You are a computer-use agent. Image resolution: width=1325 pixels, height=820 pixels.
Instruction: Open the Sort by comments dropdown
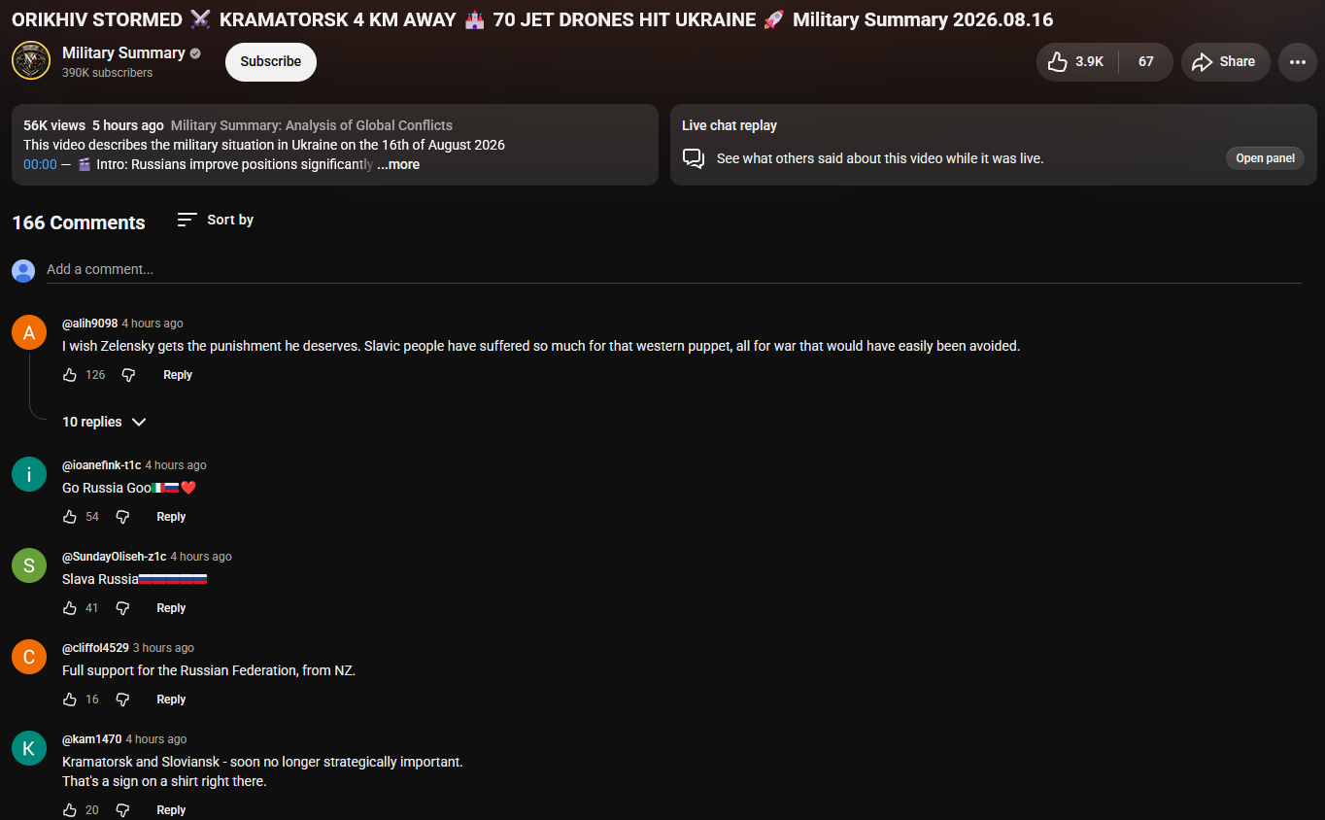pyautogui.click(x=216, y=220)
